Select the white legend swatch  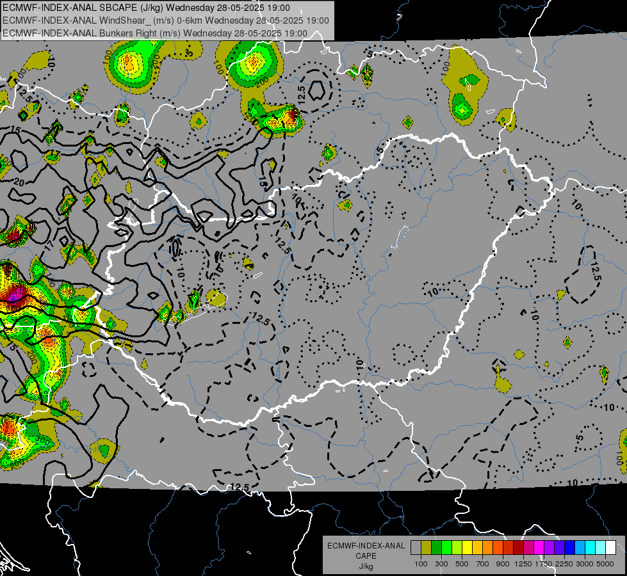coord(610,547)
